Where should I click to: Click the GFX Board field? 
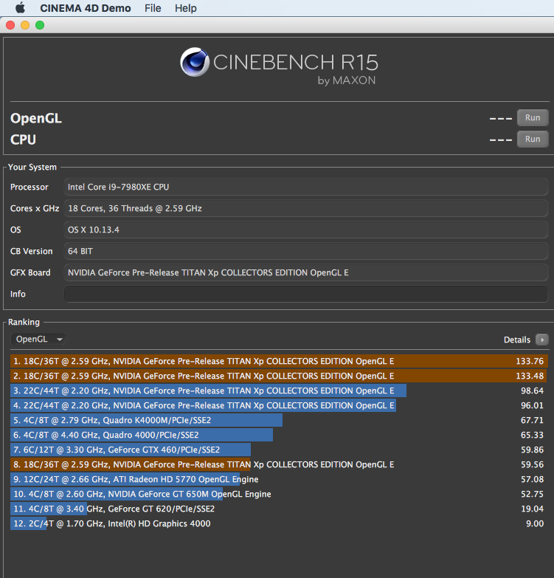tap(306, 272)
